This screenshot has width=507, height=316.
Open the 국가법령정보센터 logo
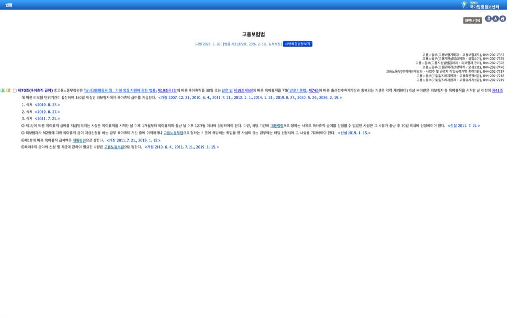[x=480, y=5]
